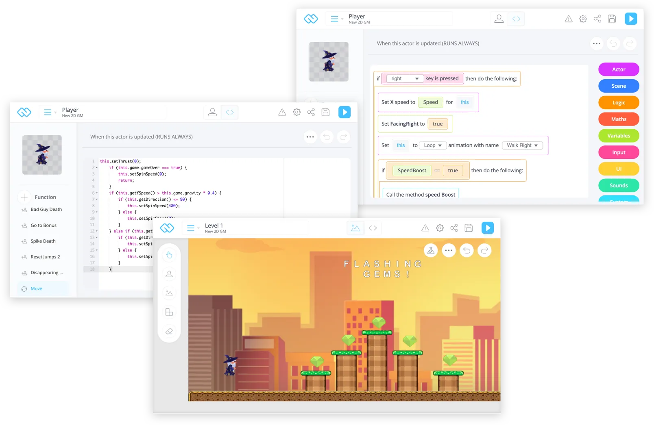
Task: Select the tile placement tool
Action: (x=169, y=312)
